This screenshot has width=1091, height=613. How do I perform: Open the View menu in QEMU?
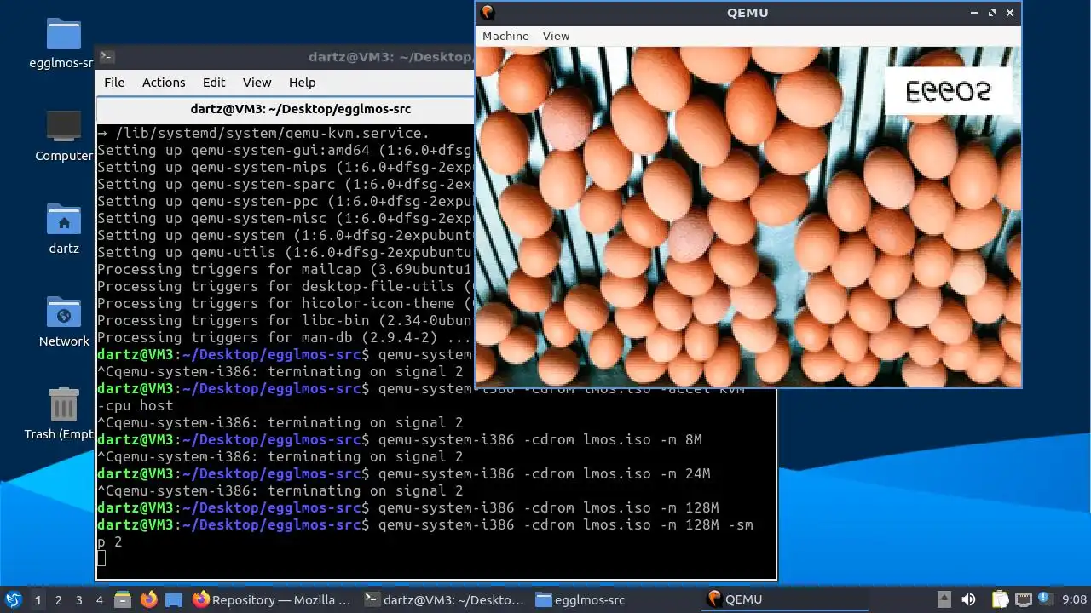(x=556, y=36)
